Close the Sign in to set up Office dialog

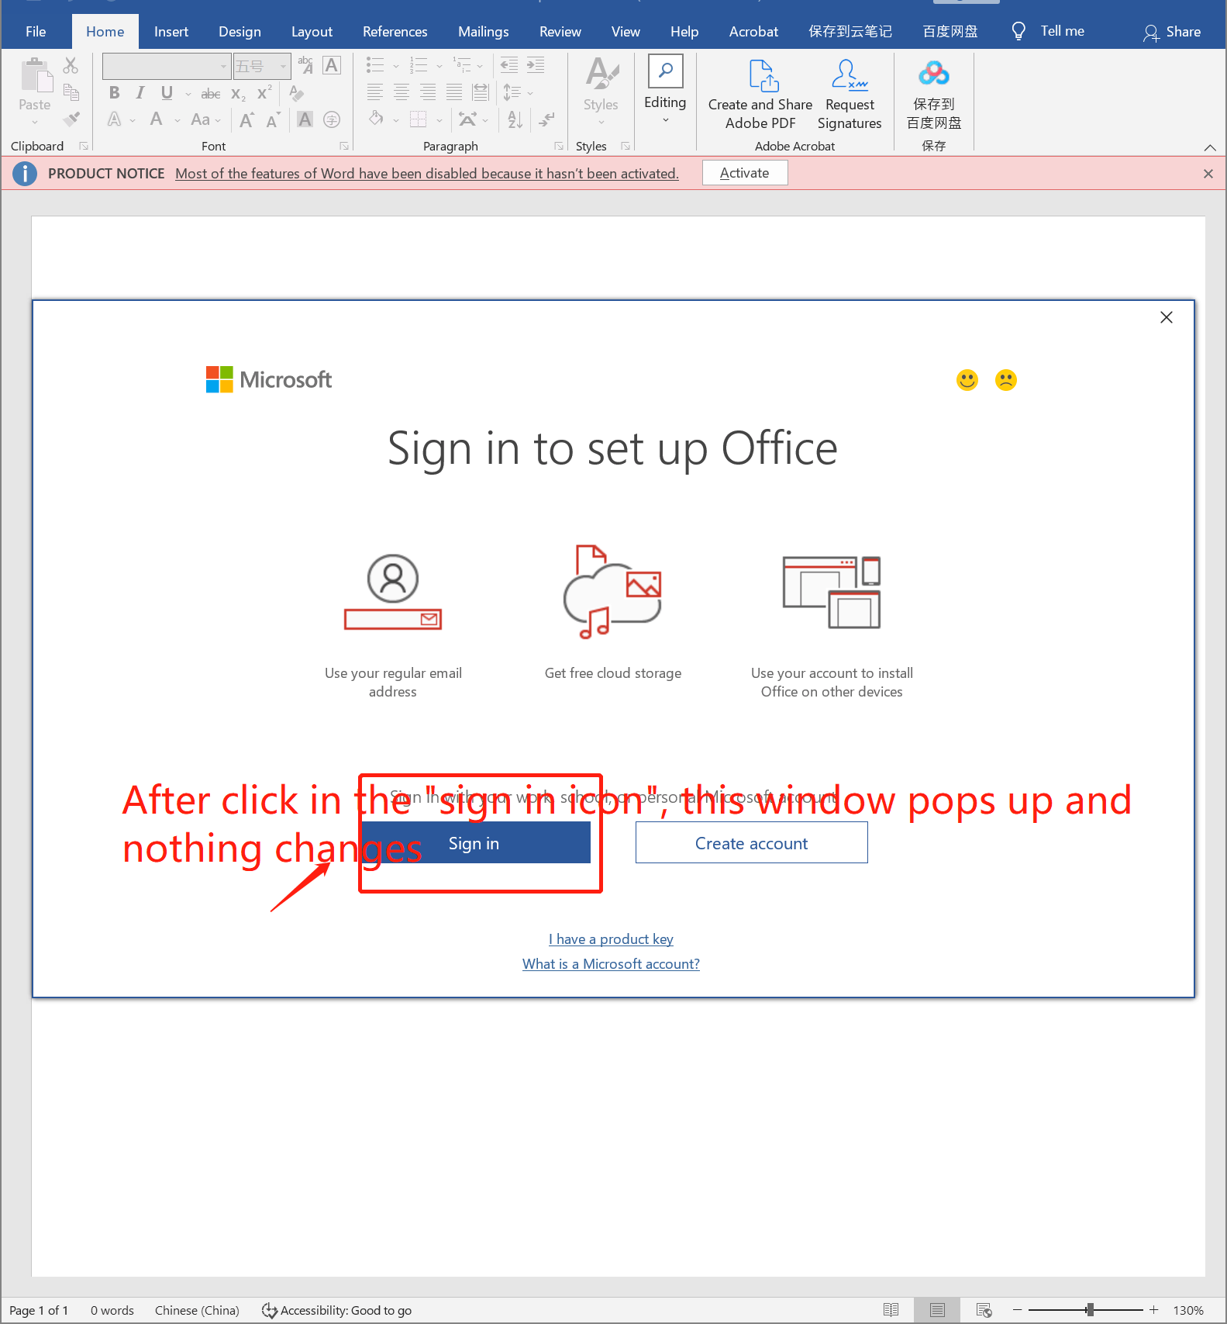tap(1167, 317)
